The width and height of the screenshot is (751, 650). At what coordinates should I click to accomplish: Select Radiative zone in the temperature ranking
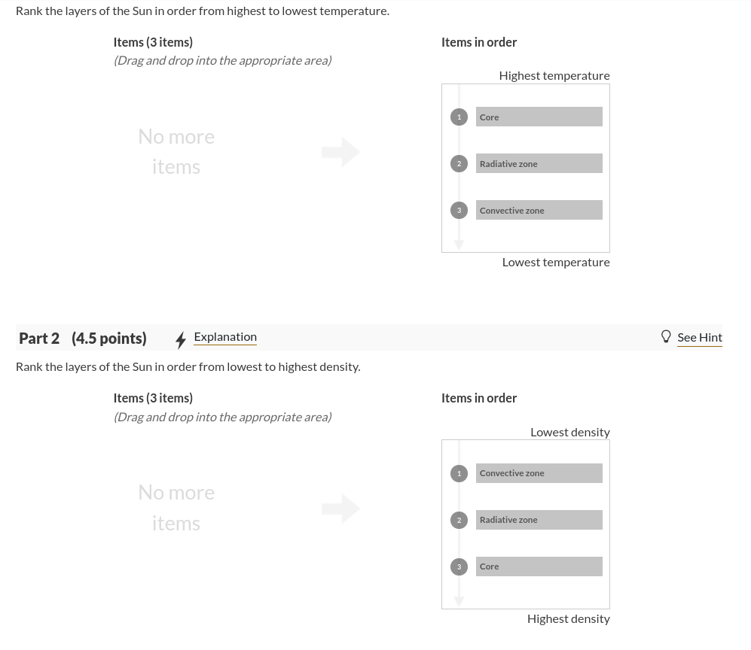pyautogui.click(x=539, y=163)
